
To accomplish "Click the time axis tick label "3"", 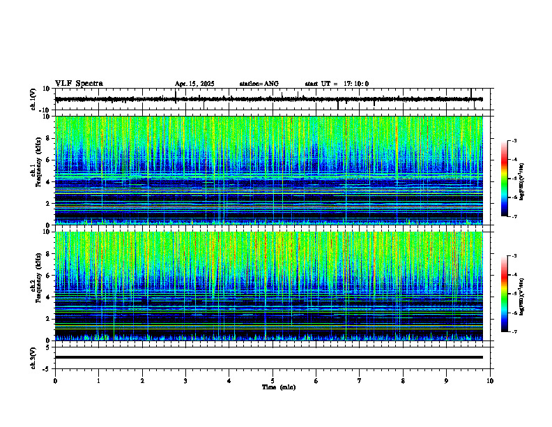I will [x=185, y=381].
